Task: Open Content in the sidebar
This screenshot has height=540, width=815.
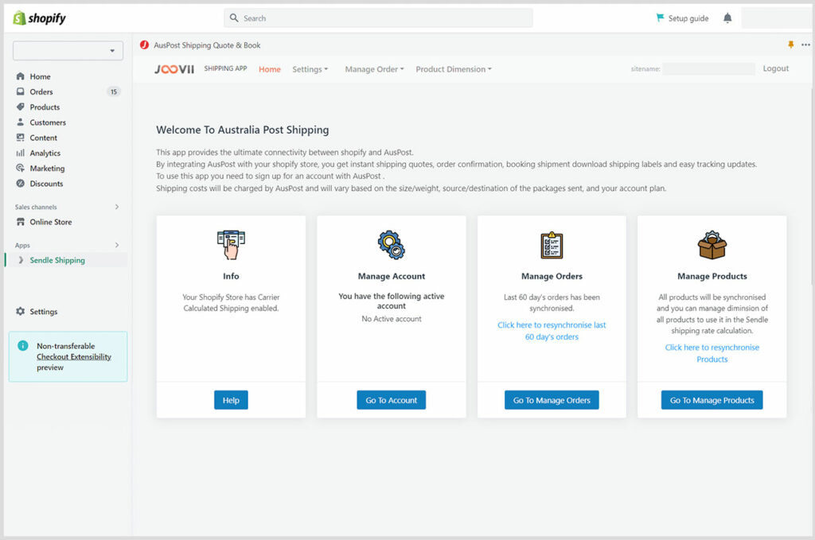Action: [x=43, y=138]
